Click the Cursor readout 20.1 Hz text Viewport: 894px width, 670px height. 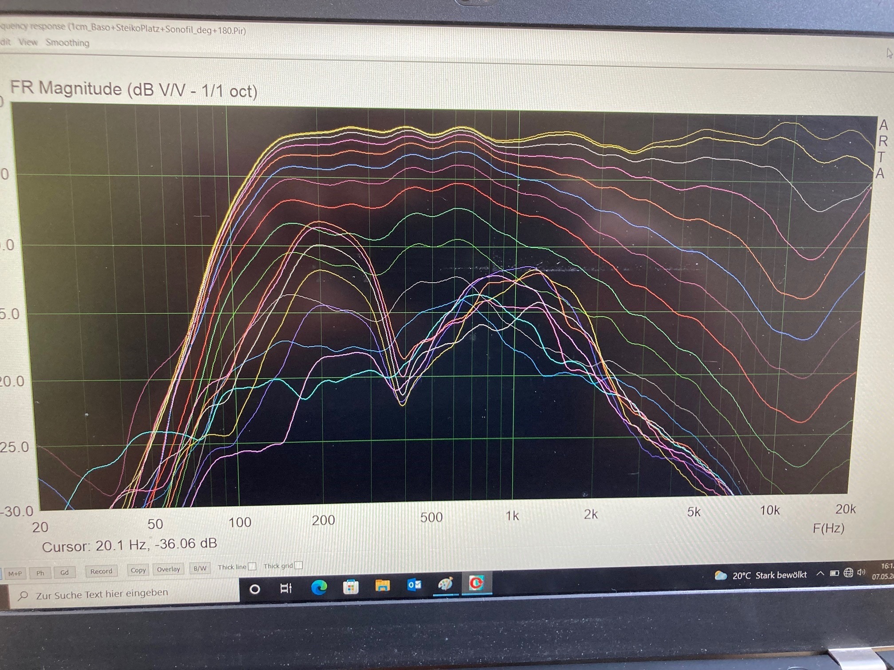point(129,545)
